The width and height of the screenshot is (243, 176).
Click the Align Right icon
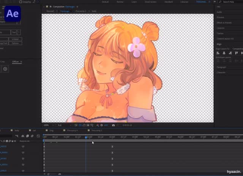point(230,53)
